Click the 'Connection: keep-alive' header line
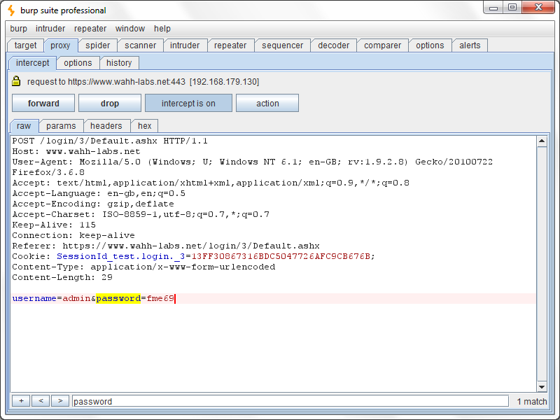The image size is (560, 420). point(73,236)
